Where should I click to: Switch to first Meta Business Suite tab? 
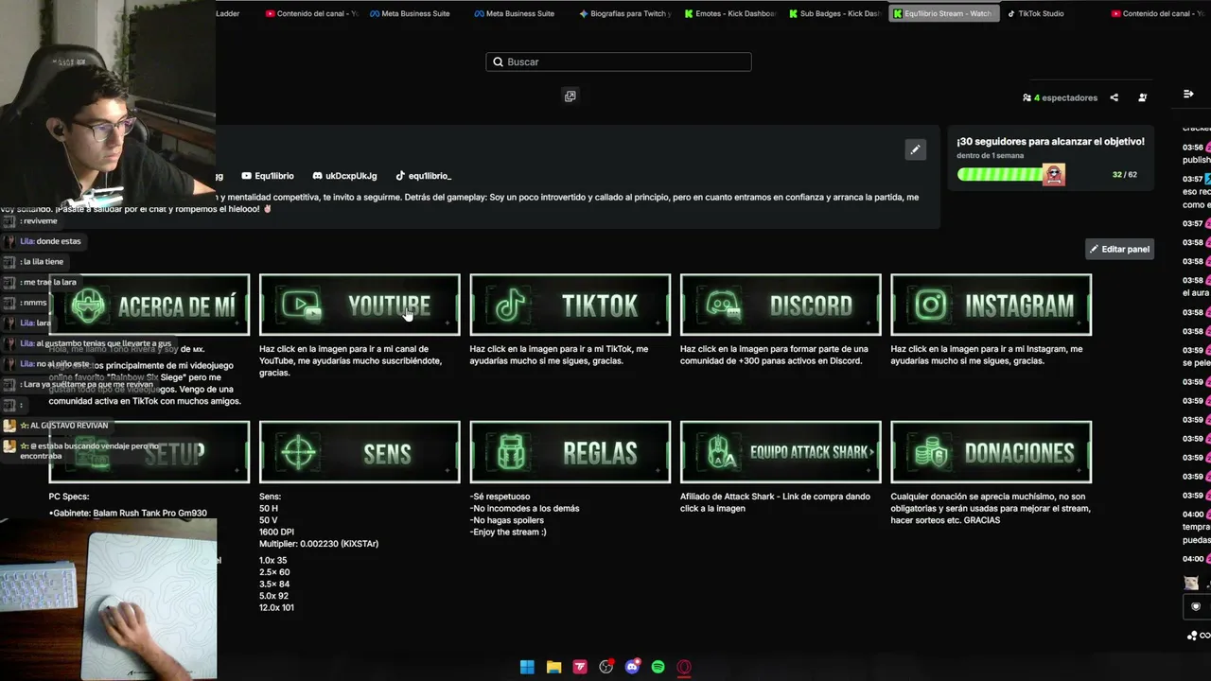tap(409, 13)
